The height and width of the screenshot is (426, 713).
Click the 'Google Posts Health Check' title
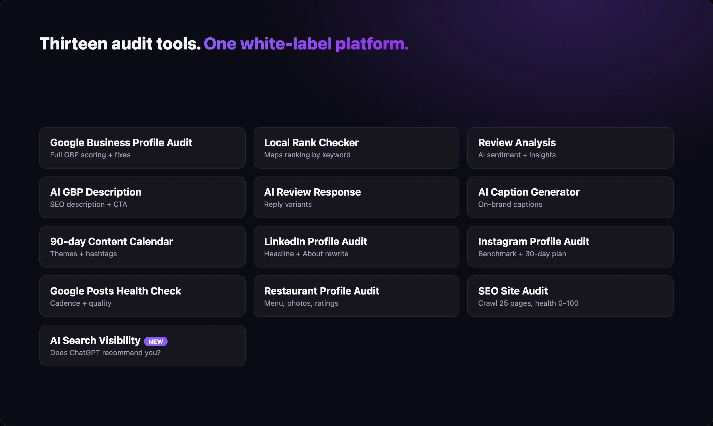pyautogui.click(x=116, y=291)
